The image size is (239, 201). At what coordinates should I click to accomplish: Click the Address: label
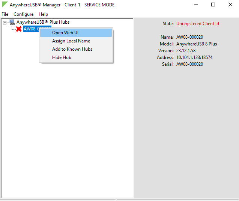tap(165, 57)
